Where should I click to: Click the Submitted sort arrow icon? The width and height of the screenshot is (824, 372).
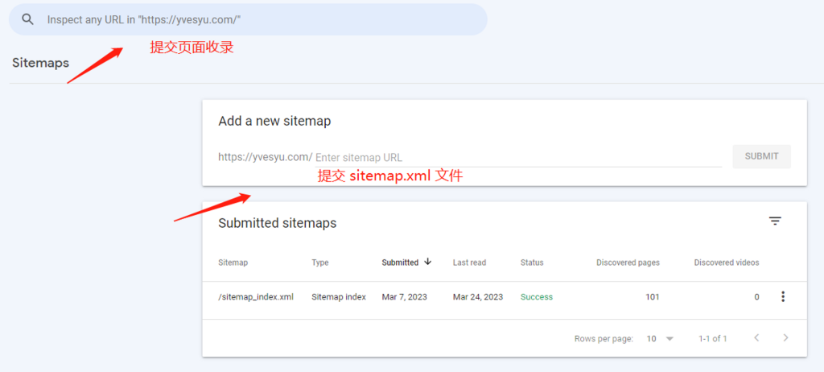[428, 262]
